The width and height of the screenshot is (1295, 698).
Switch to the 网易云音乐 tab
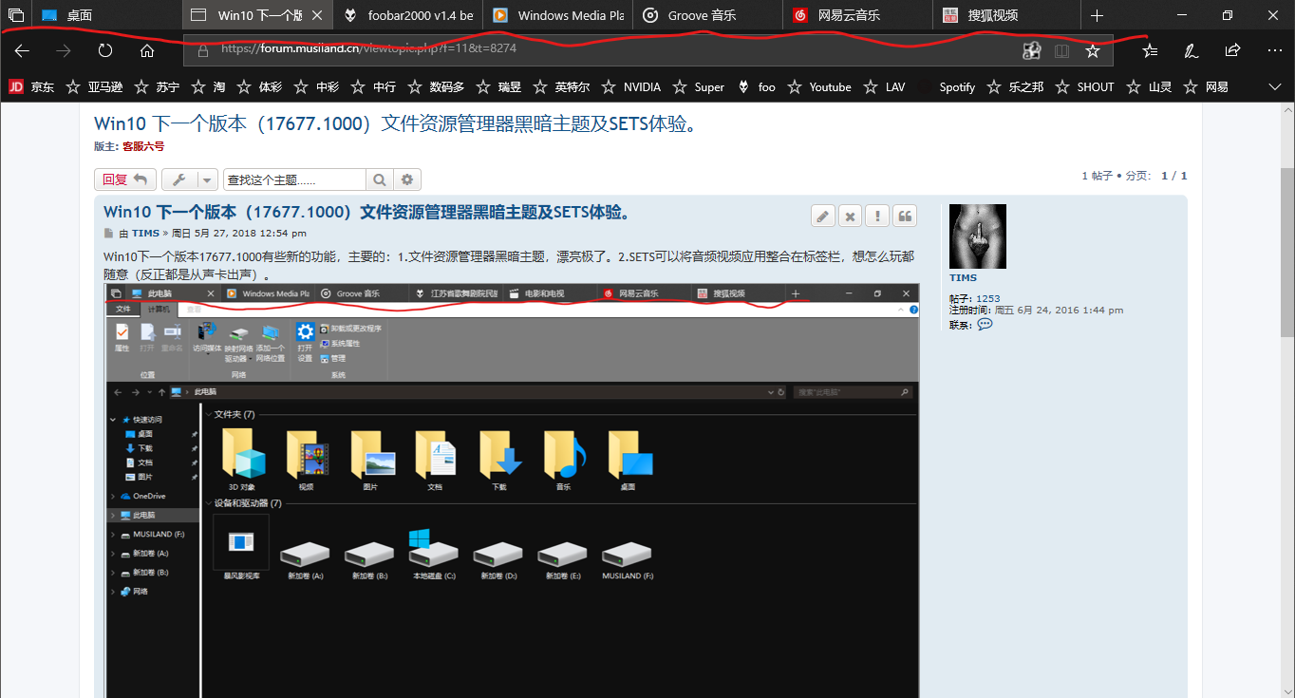click(858, 15)
